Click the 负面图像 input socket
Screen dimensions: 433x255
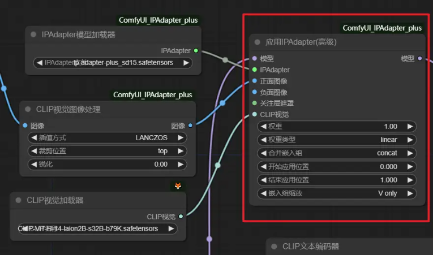pos(255,92)
